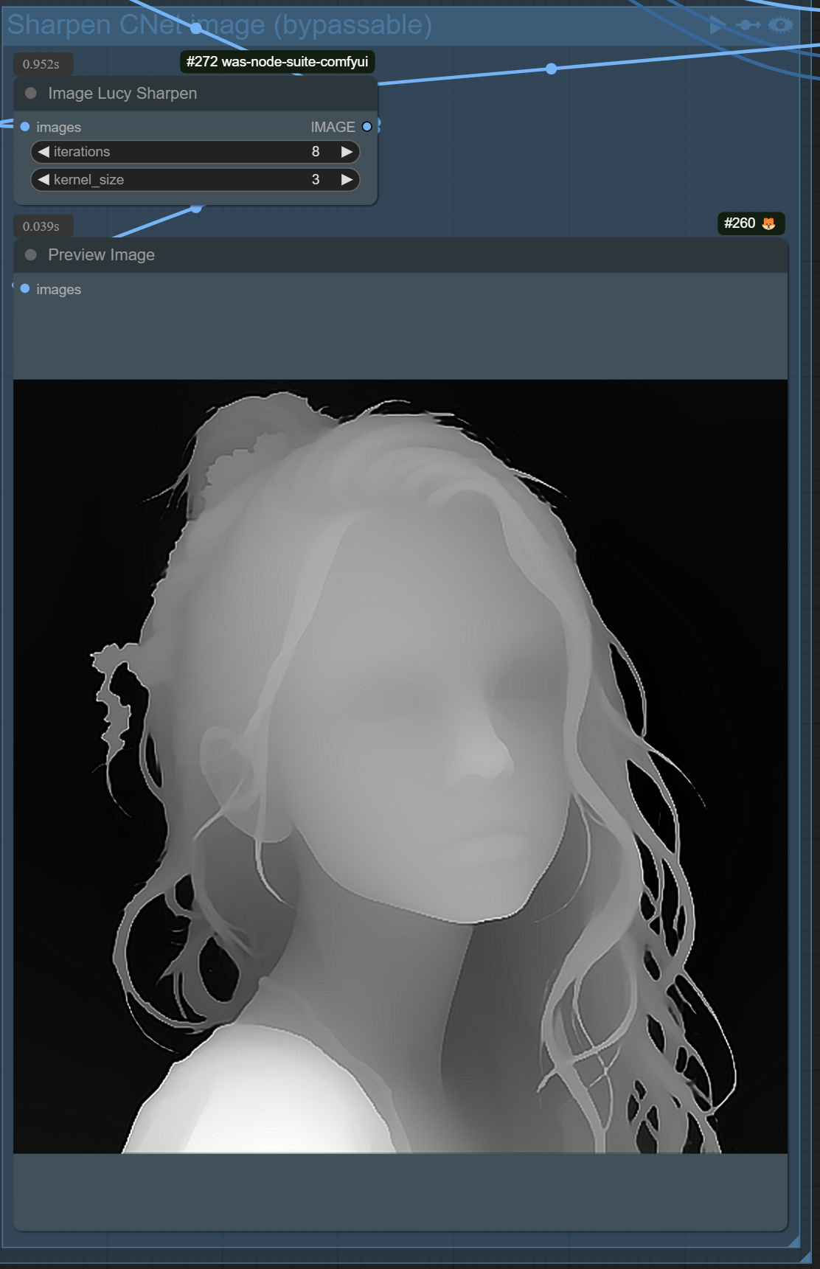Decrease kernel_size with the left arrow
Viewport: 820px width, 1269px height.
(44, 179)
